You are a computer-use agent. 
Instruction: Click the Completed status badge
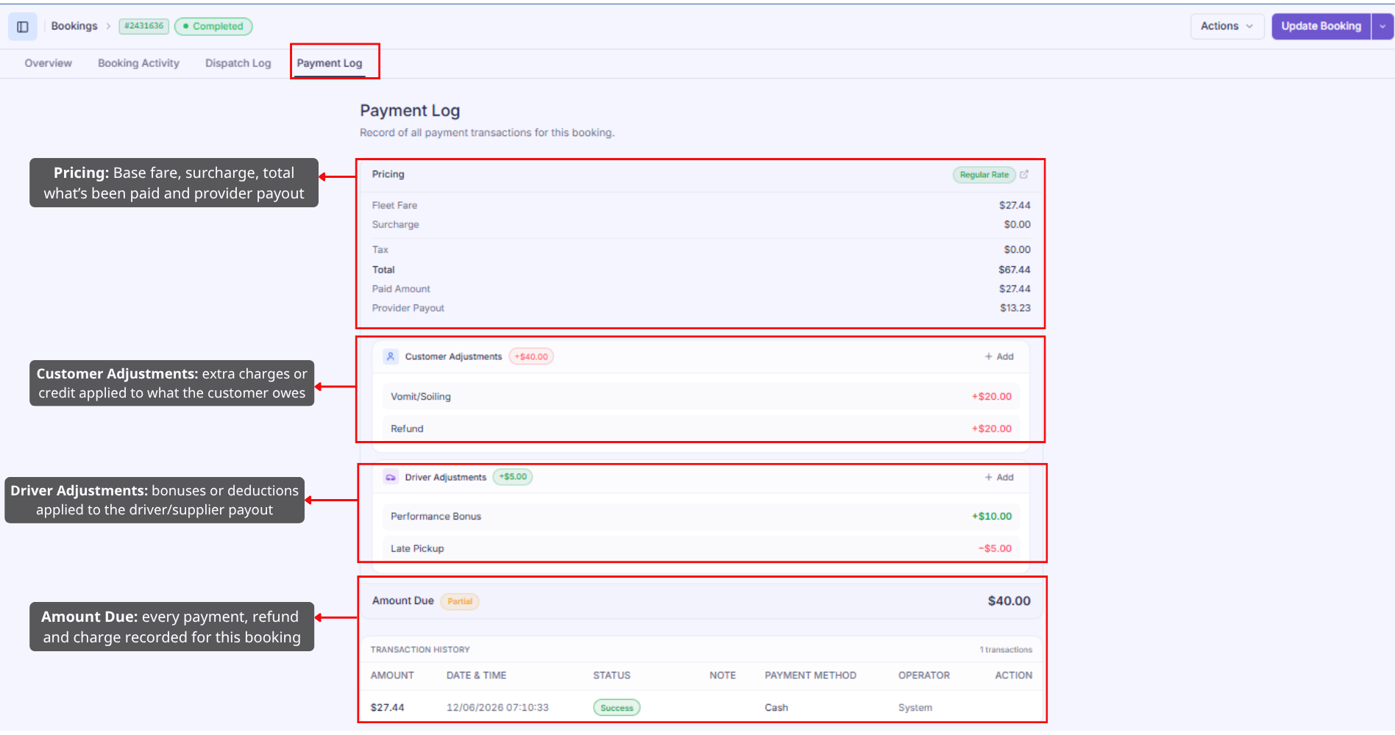tap(213, 26)
